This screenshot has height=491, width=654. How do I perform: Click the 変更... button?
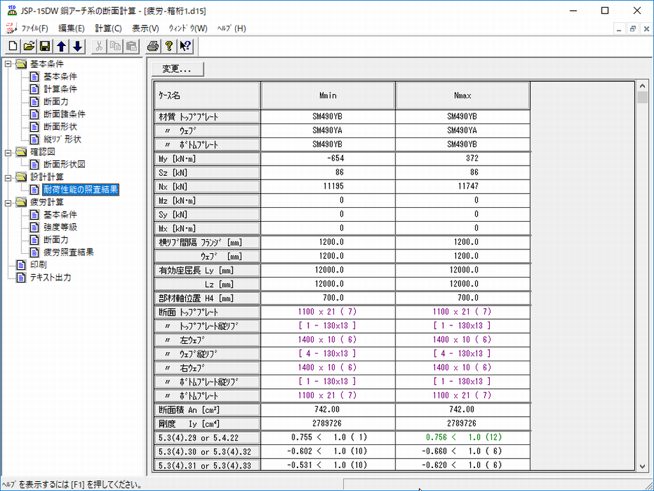[178, 69]
